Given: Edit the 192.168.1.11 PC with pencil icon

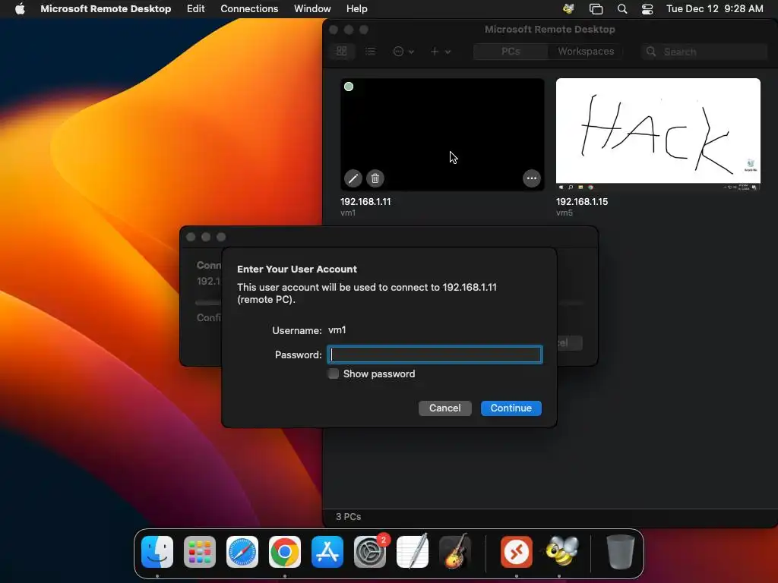Looking at the screenshot, I should pos(353,178).
